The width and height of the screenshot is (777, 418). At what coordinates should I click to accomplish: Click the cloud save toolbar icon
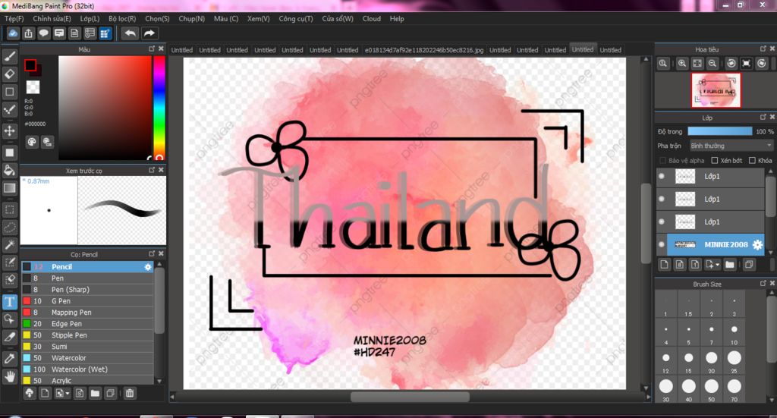14,33
